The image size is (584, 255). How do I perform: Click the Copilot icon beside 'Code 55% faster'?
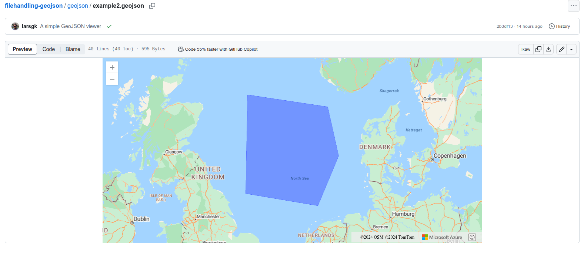(x=181, y=49)
